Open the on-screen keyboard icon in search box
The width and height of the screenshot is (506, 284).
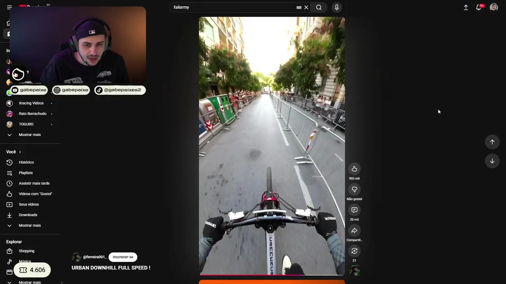pyautogui.click(x=299, y=7)
